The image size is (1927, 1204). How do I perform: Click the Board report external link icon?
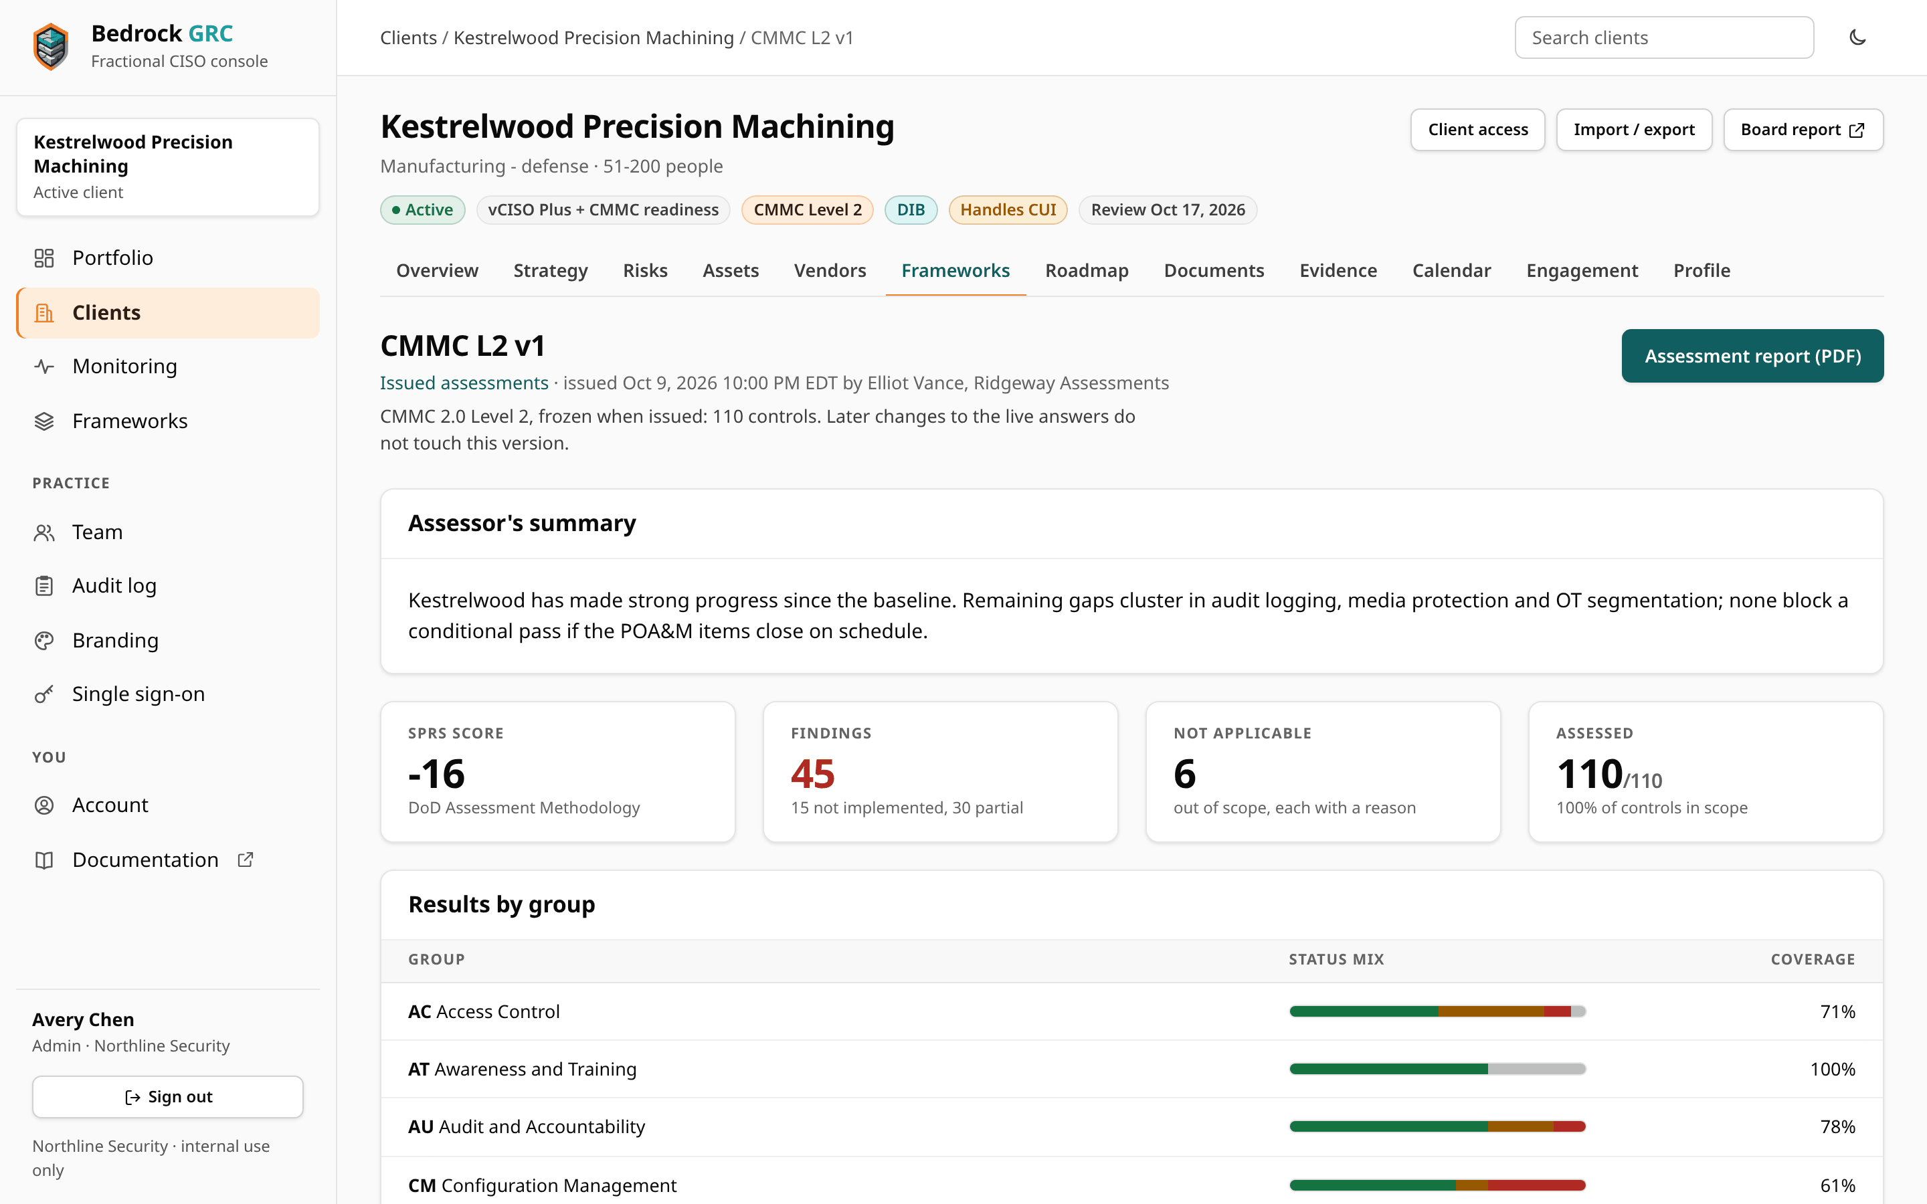click(1857, 130)
